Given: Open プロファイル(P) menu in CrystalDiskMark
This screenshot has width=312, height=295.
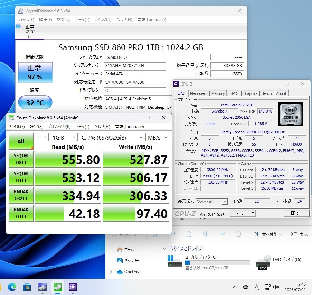Looking at the screenshot, I should (59, 127).
